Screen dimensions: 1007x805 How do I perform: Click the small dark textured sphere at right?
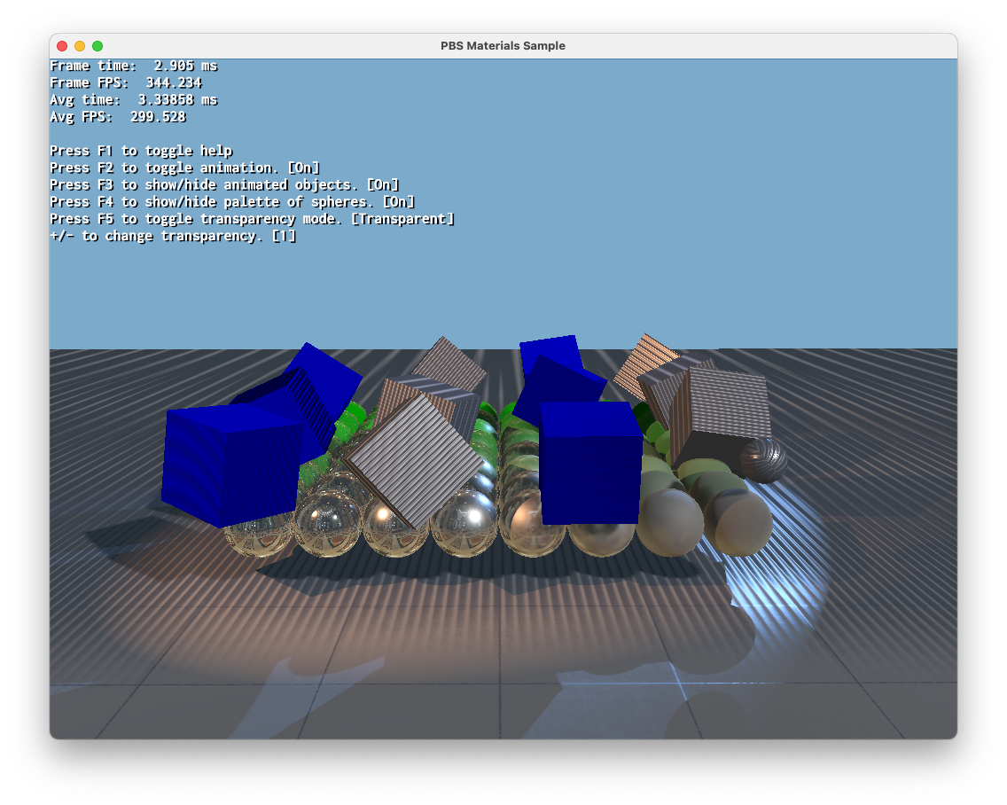pos(763,460)
